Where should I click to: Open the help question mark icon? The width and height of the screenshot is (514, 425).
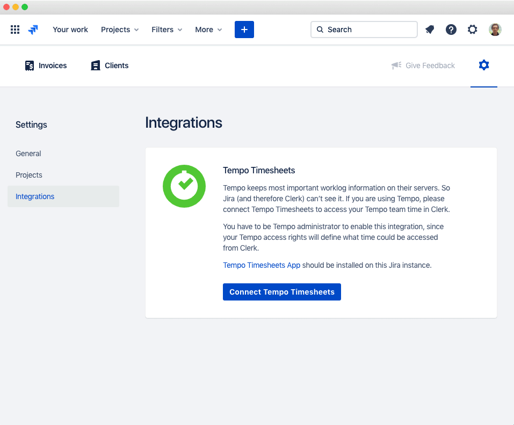(451, 30)
